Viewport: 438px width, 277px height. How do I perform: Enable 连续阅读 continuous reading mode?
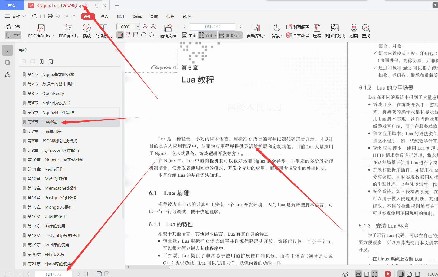click(230, 35)
